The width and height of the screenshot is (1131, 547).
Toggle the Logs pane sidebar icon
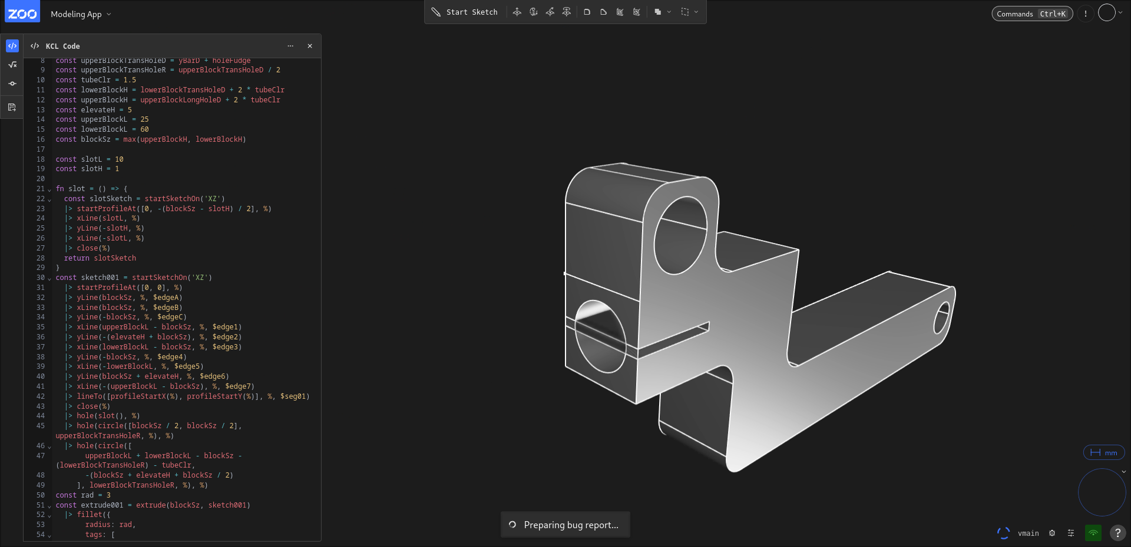(12, 107)
